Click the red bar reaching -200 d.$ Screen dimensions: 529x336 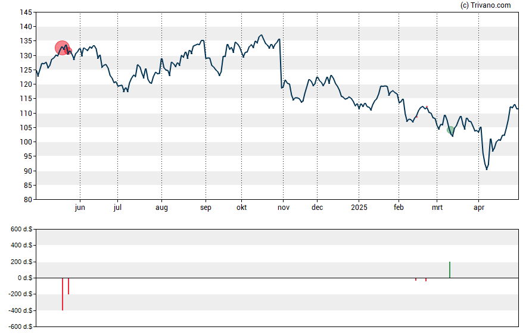tap(68, 286)
